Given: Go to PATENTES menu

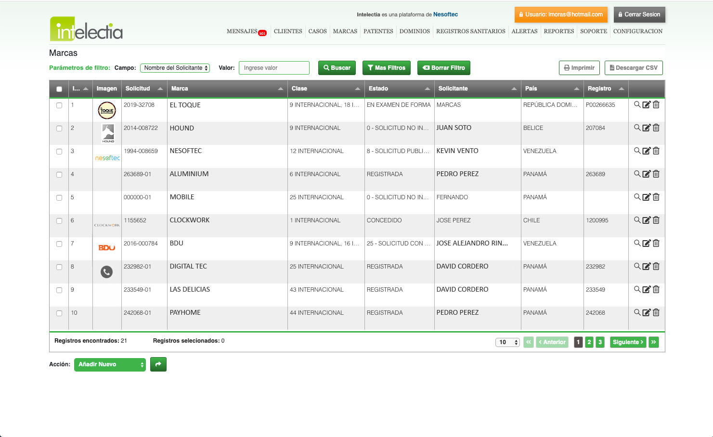Looking at the screenshot, I should click(x=378, y=31).
